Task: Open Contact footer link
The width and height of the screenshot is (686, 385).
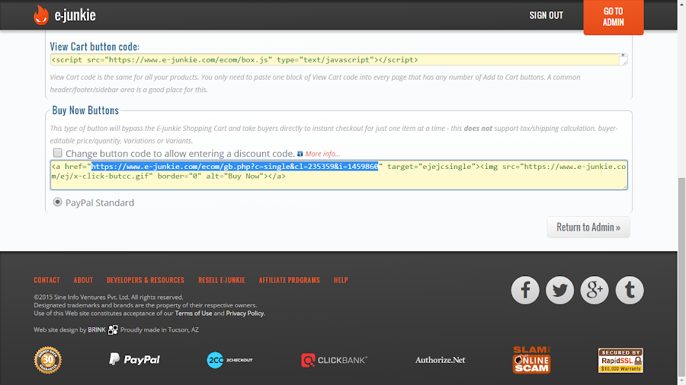Action: pyautogui.click(x=46, y=280)
